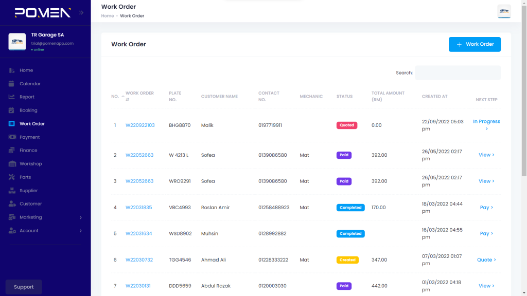527x296 pixels.
Task: Click the Parts tools icon
Action: pyautogui.click(x=12, y=177)
